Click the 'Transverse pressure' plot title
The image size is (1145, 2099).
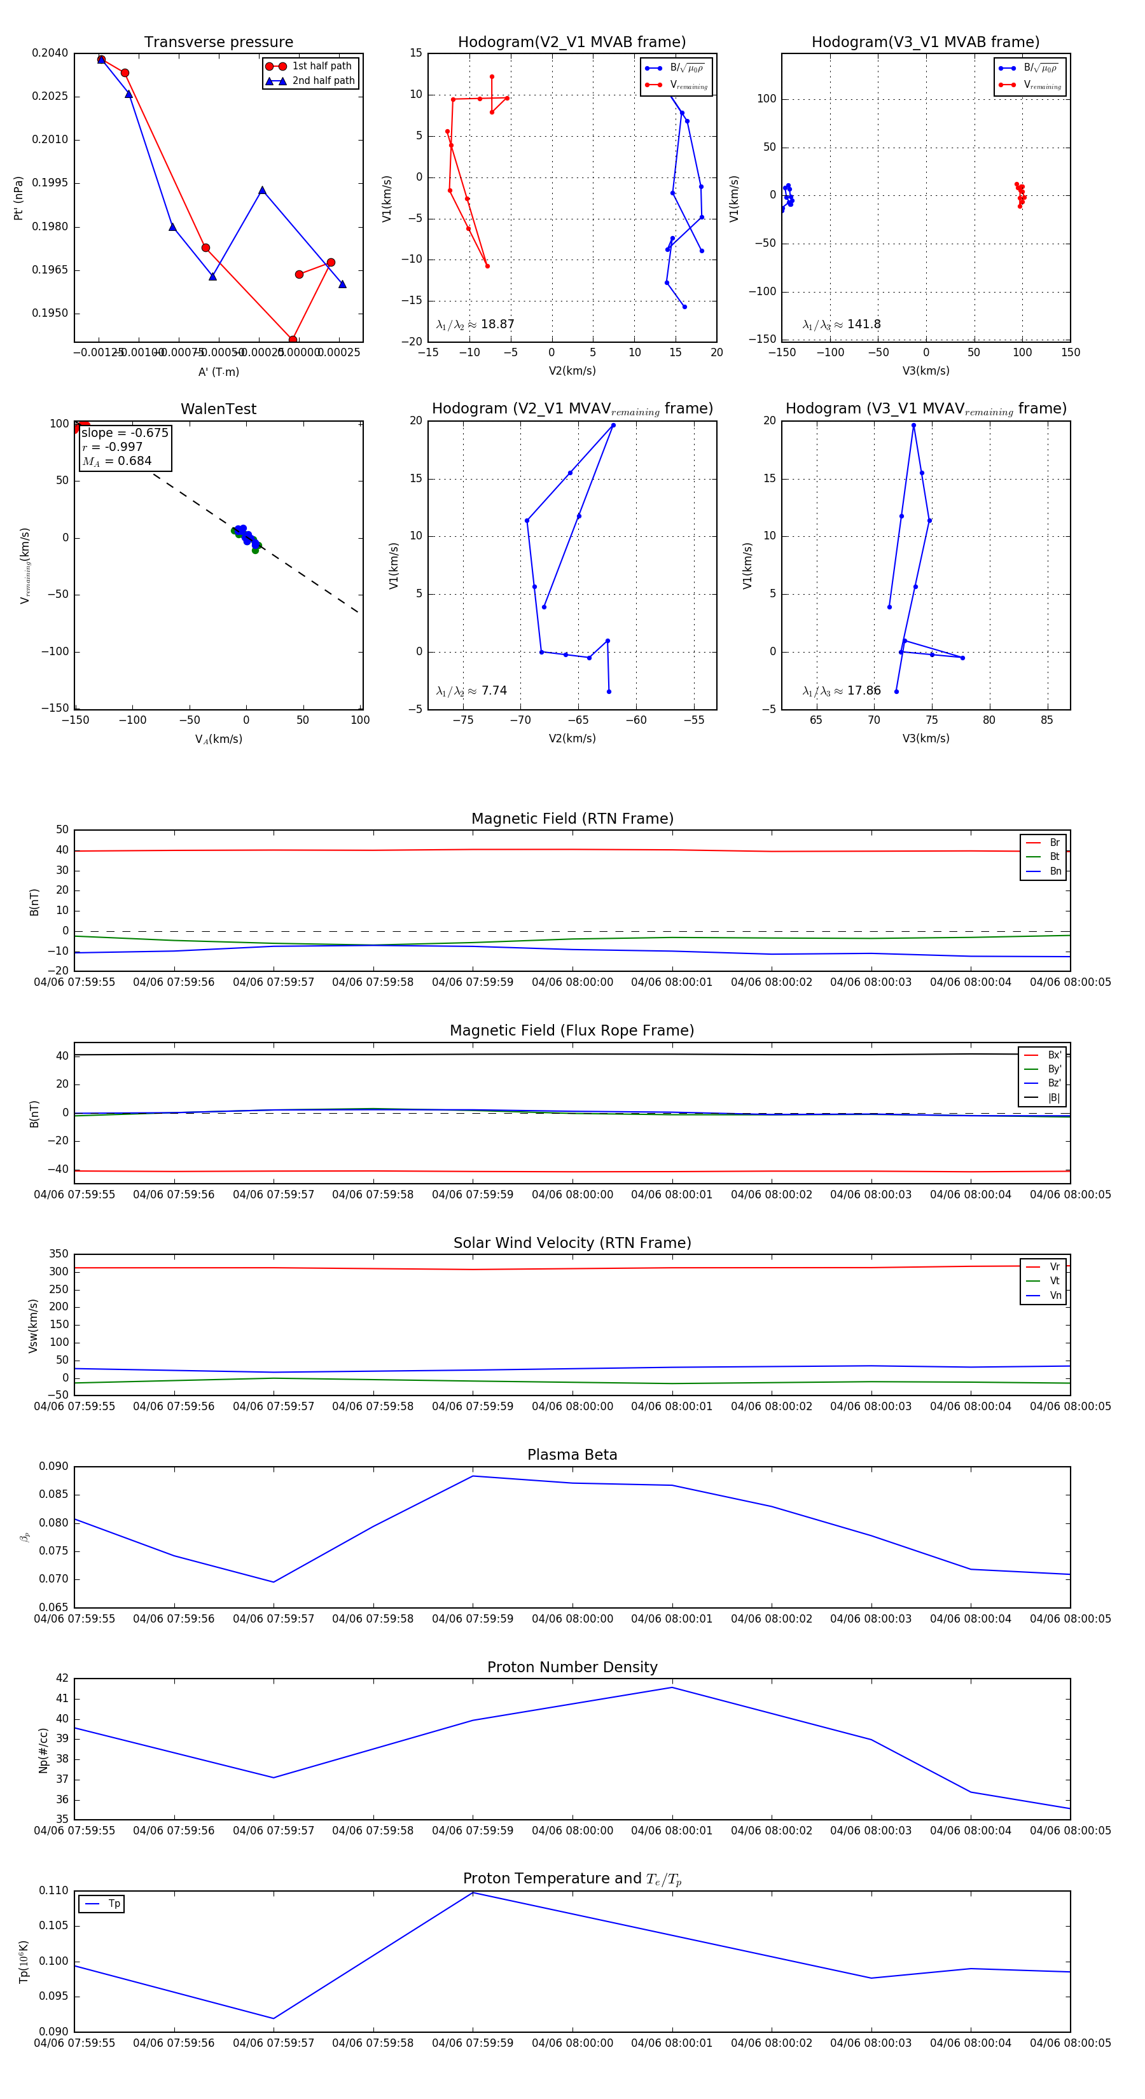tap(218, 43)
